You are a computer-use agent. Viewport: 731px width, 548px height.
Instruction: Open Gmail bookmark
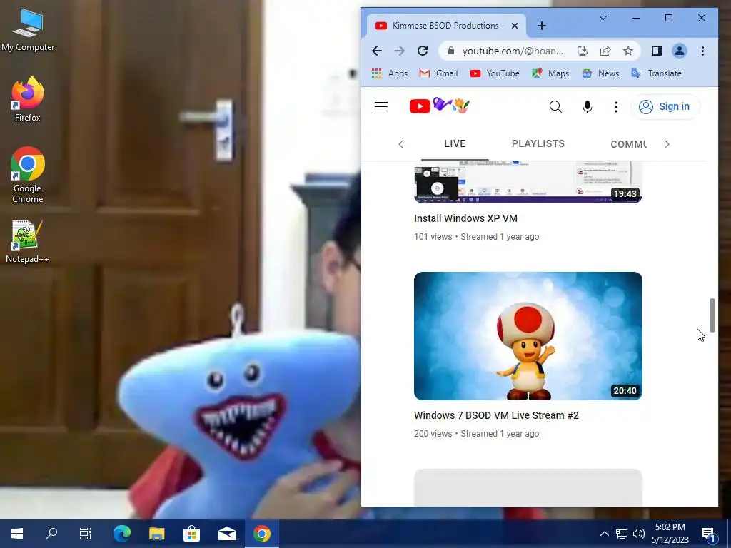pos(438,73)
